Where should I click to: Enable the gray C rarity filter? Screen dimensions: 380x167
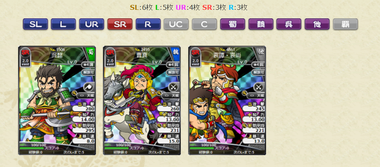[204, 24]
